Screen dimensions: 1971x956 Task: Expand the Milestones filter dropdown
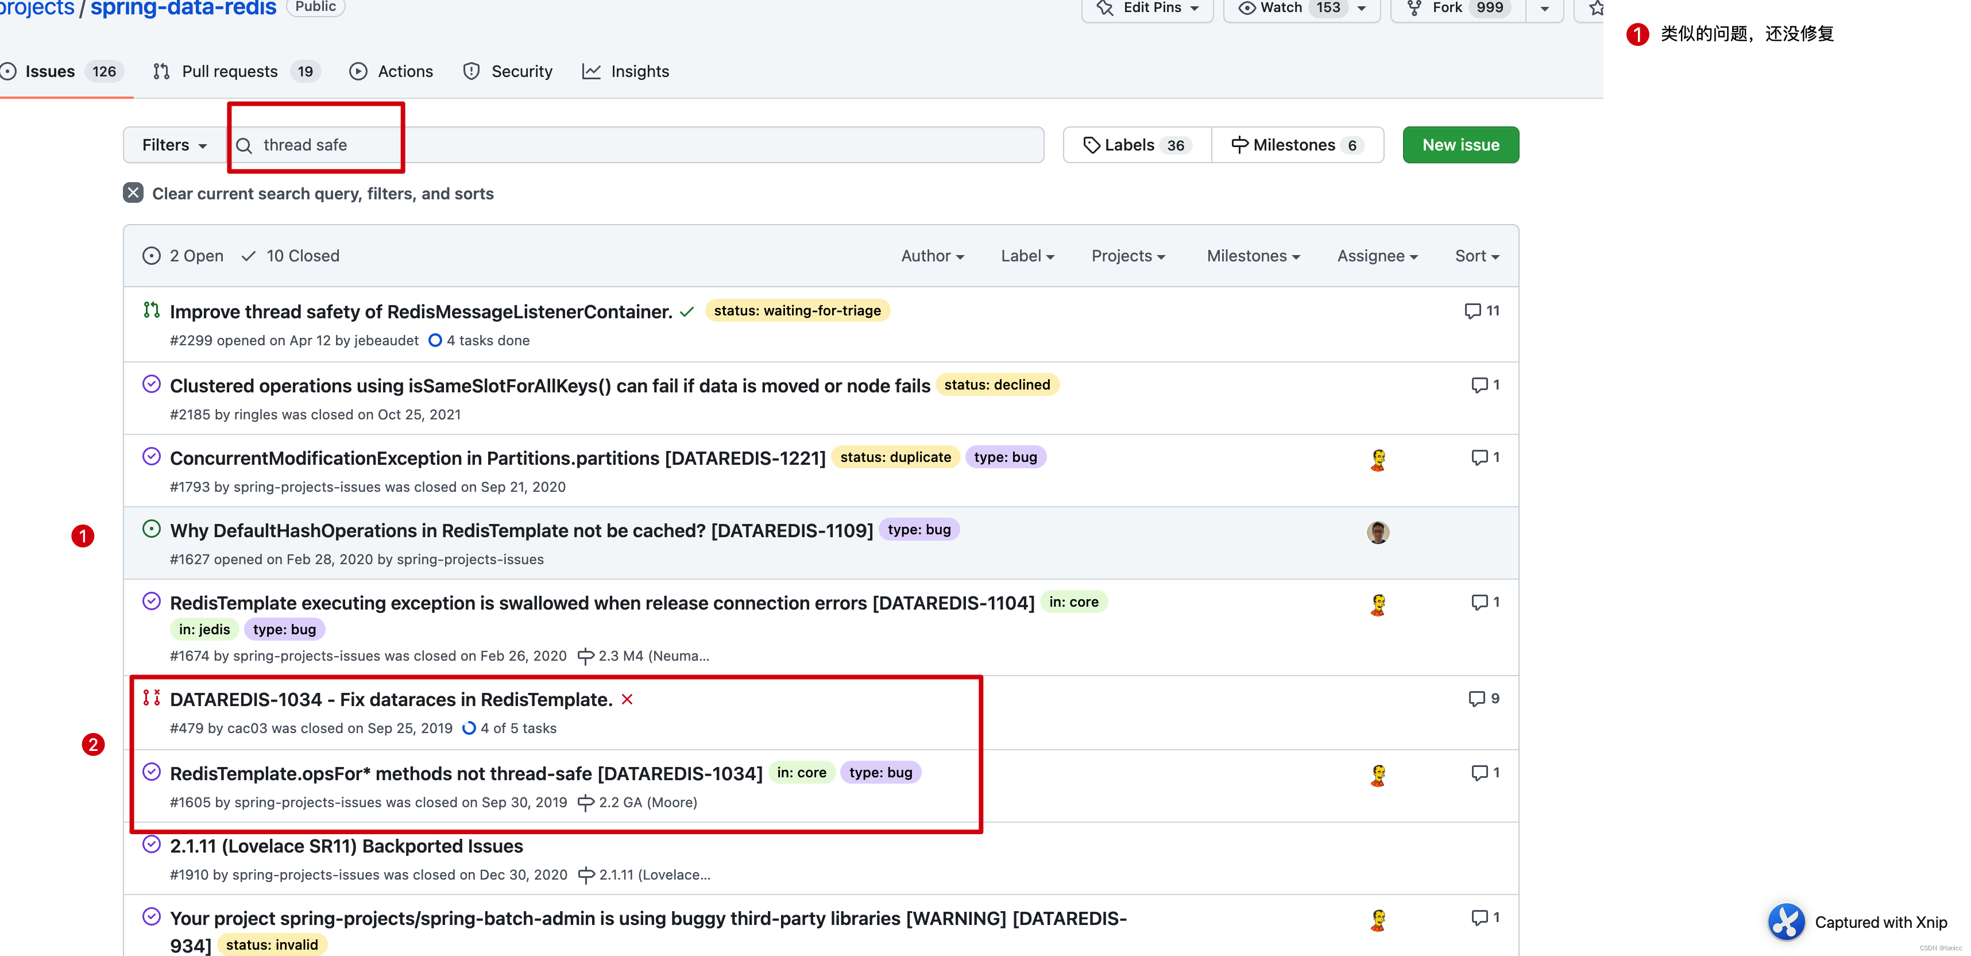point(1253,256)
